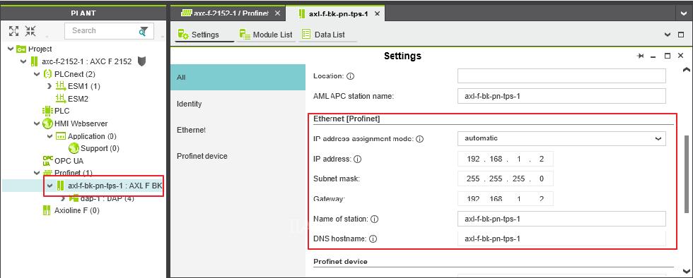Click the shield icon beside AXC F 2152
This screenshot has height=278, width=693.
(142, 61)
